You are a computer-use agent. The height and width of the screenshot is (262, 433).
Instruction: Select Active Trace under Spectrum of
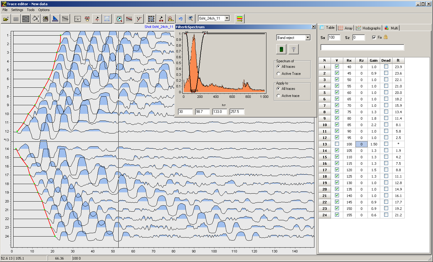point(278,74)
